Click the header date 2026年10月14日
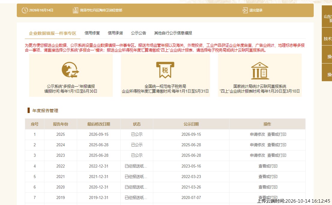This screenshot has width=332, height=205. (x=41, y=10)
